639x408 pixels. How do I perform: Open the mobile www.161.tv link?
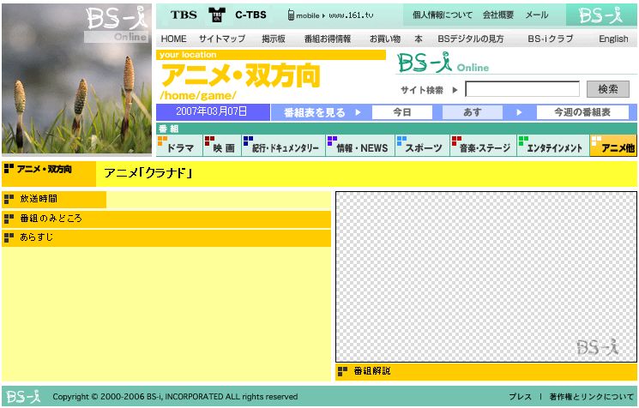point(335,15)
